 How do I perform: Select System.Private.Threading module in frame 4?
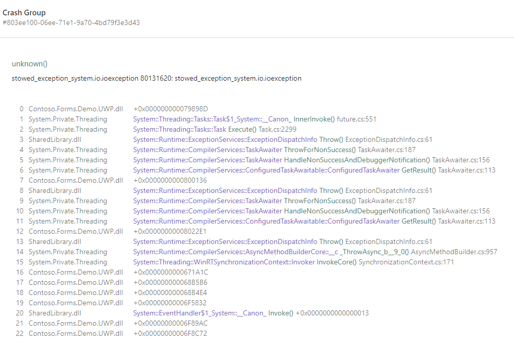[68, 150]
